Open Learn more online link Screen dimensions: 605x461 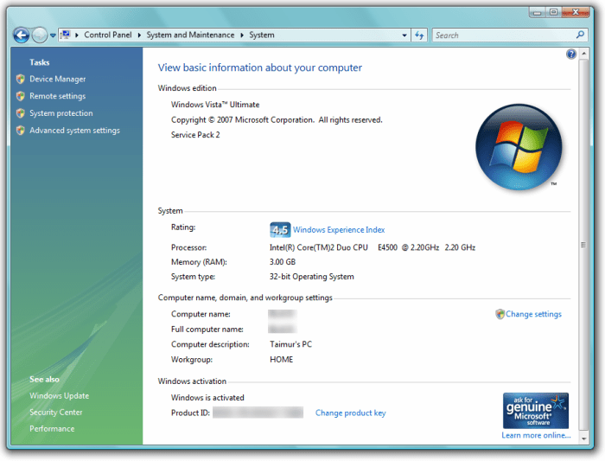(536, 435)
